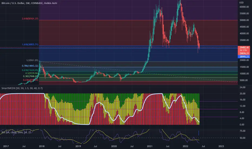Click 2019 on the time axis

(78, 146)
